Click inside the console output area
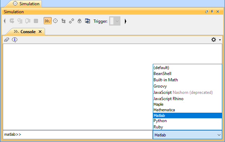Viewport: 225px width, 142px height. (78, 87)
